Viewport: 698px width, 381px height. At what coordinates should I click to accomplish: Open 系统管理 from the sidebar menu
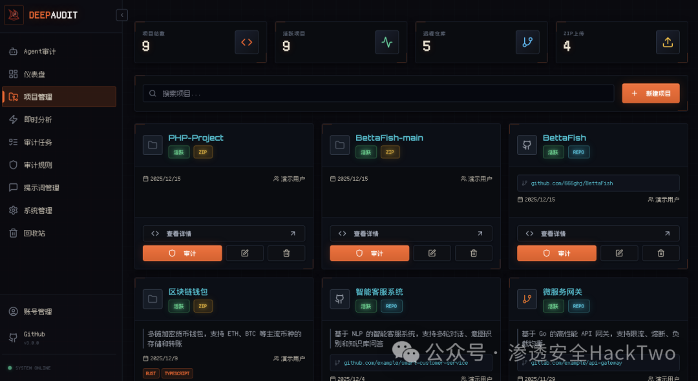tap(39, 210)
